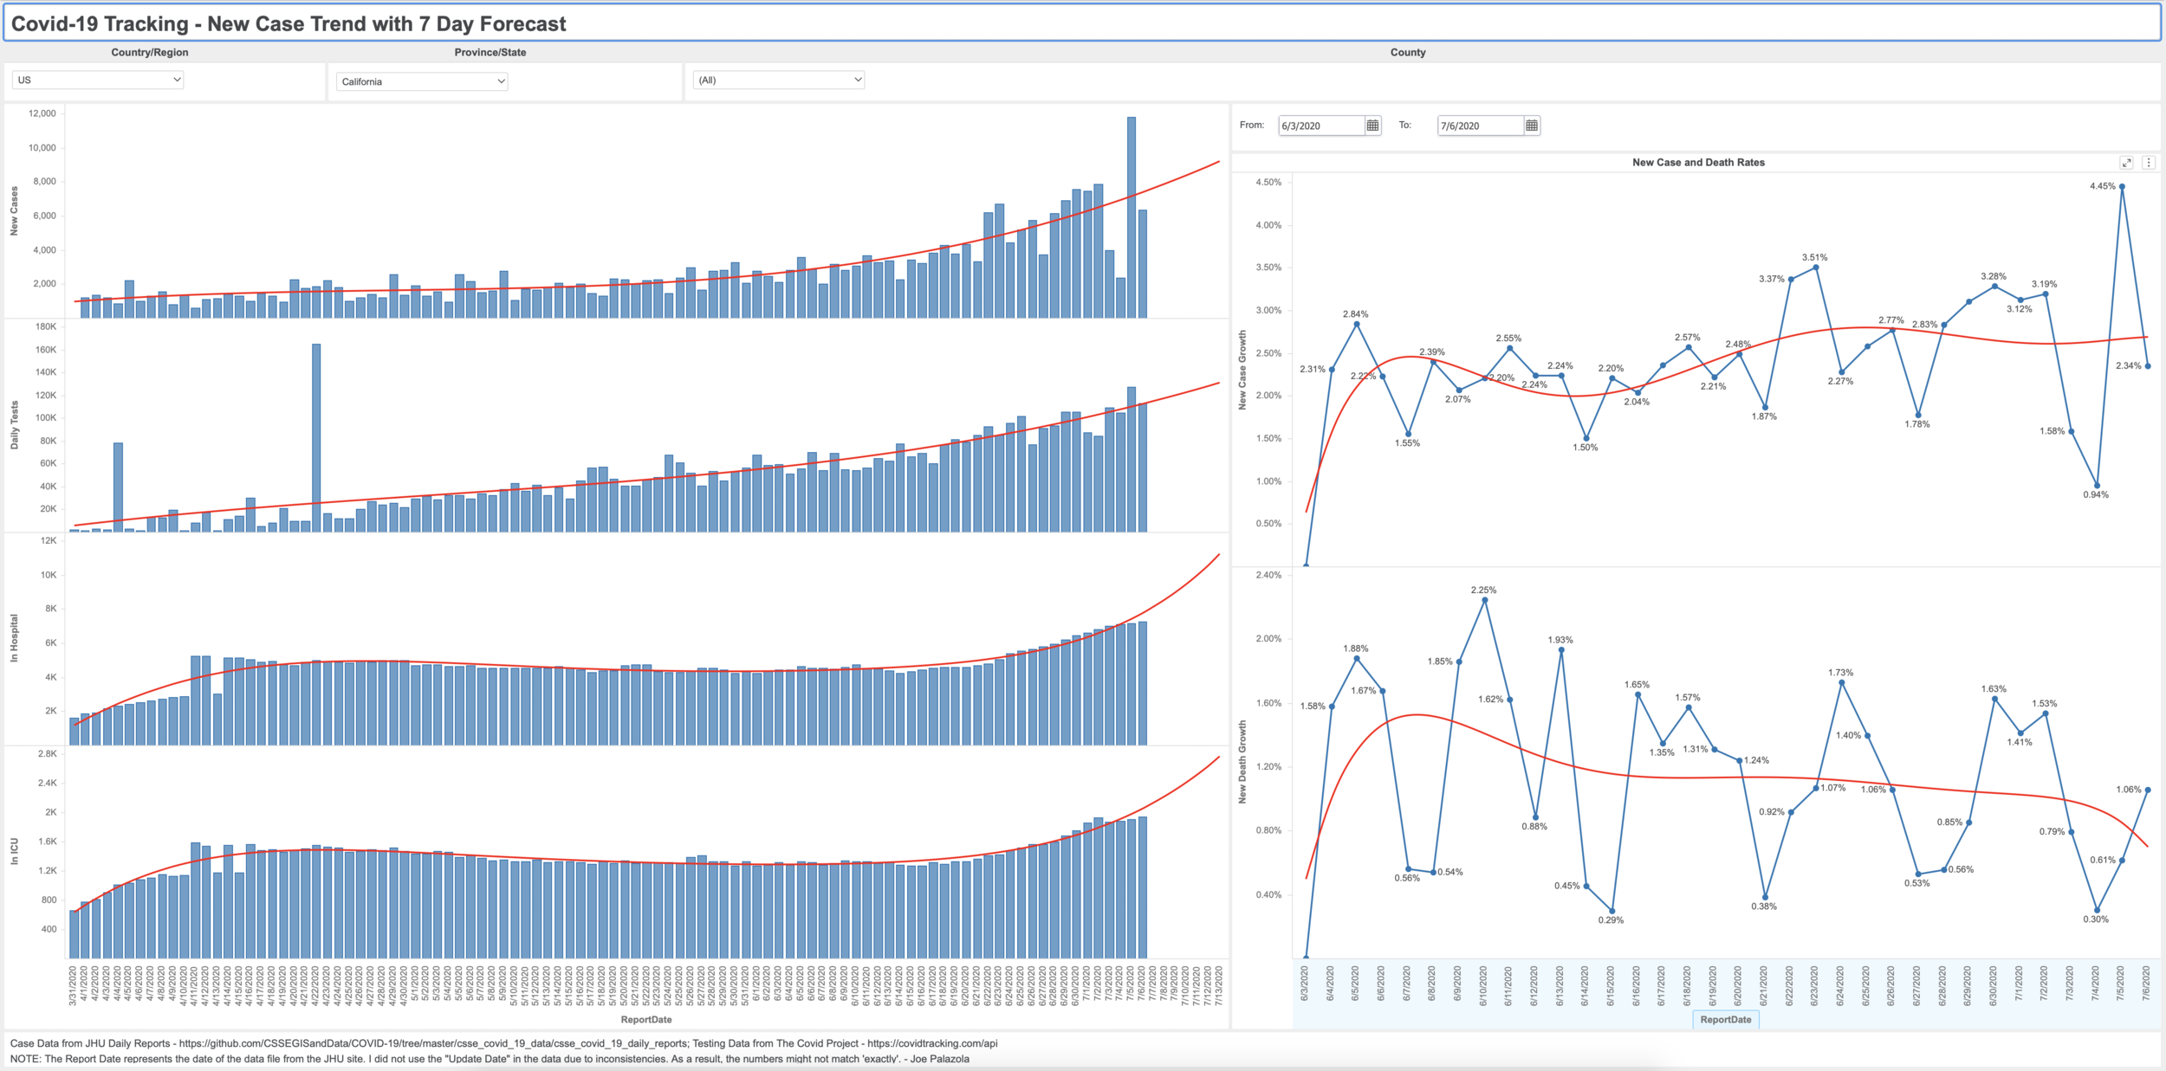Select the ReportDate axis label under right chart

point(1725,1019)
